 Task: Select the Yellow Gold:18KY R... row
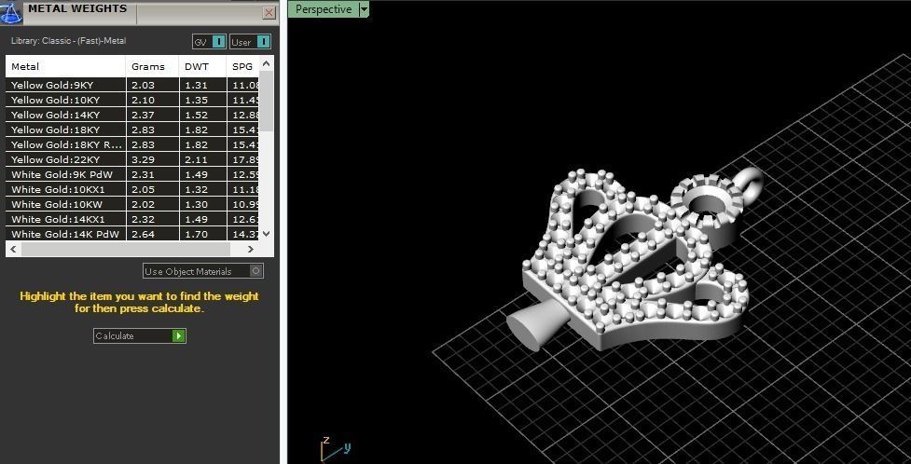(x=132, y=144)
